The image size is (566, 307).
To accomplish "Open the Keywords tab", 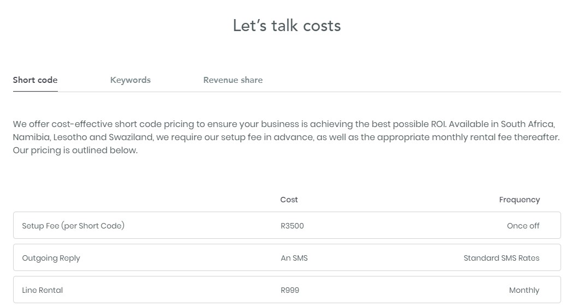I will [130, 80].
